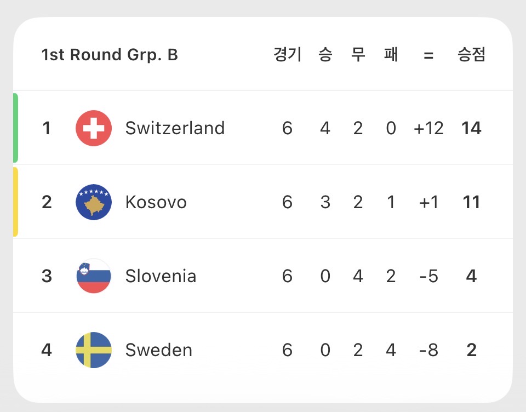Click the 경기 column header
This screenshot has width=526, height=412.
tap(288, 55)
